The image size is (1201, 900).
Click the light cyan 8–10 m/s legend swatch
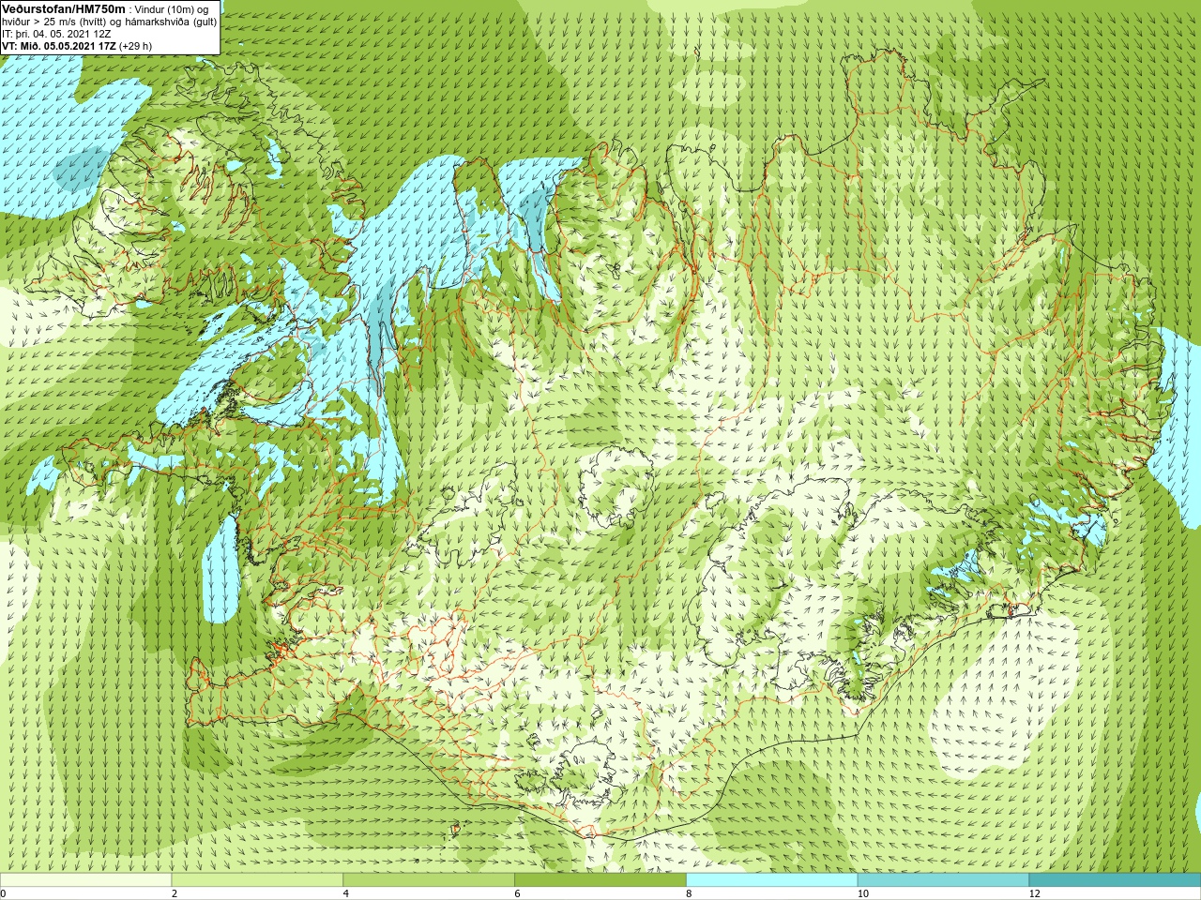click(772, 880)
